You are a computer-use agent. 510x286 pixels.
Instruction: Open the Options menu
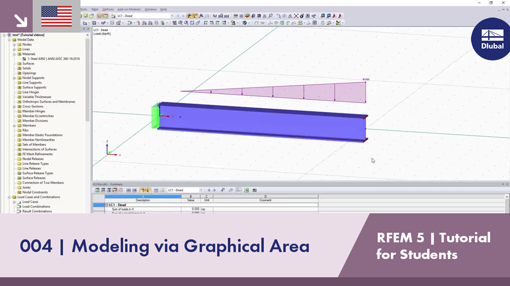pos(108,9)
